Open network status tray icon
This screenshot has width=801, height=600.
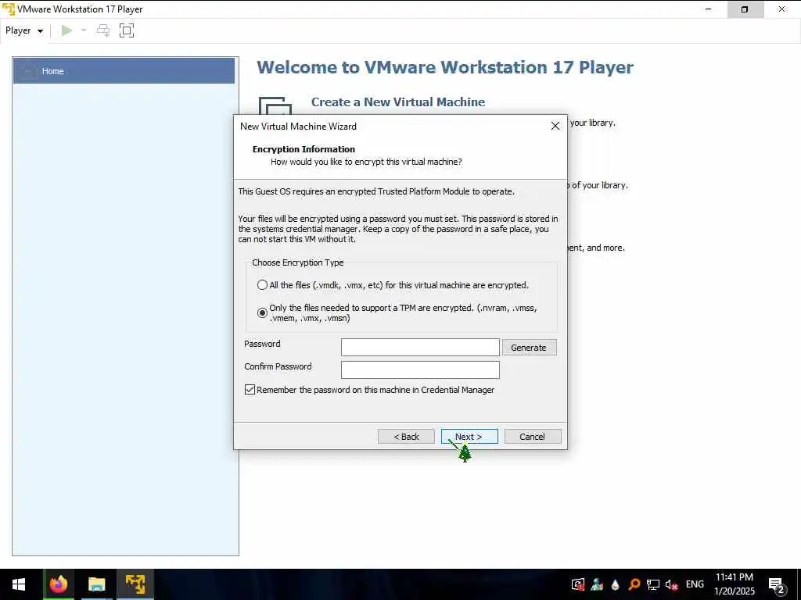653,584
